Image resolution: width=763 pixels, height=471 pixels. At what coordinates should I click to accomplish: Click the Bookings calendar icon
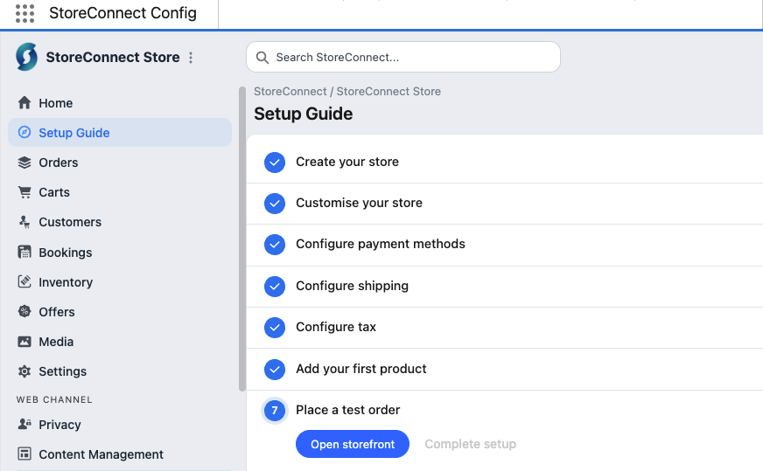(24, 252)
